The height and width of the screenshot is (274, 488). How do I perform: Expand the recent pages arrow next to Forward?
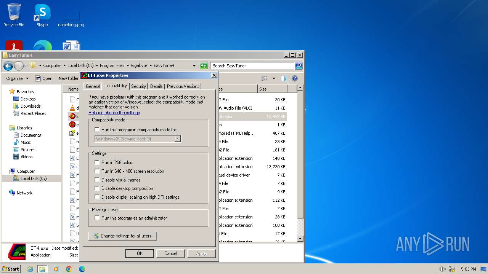tap(26, 66)
